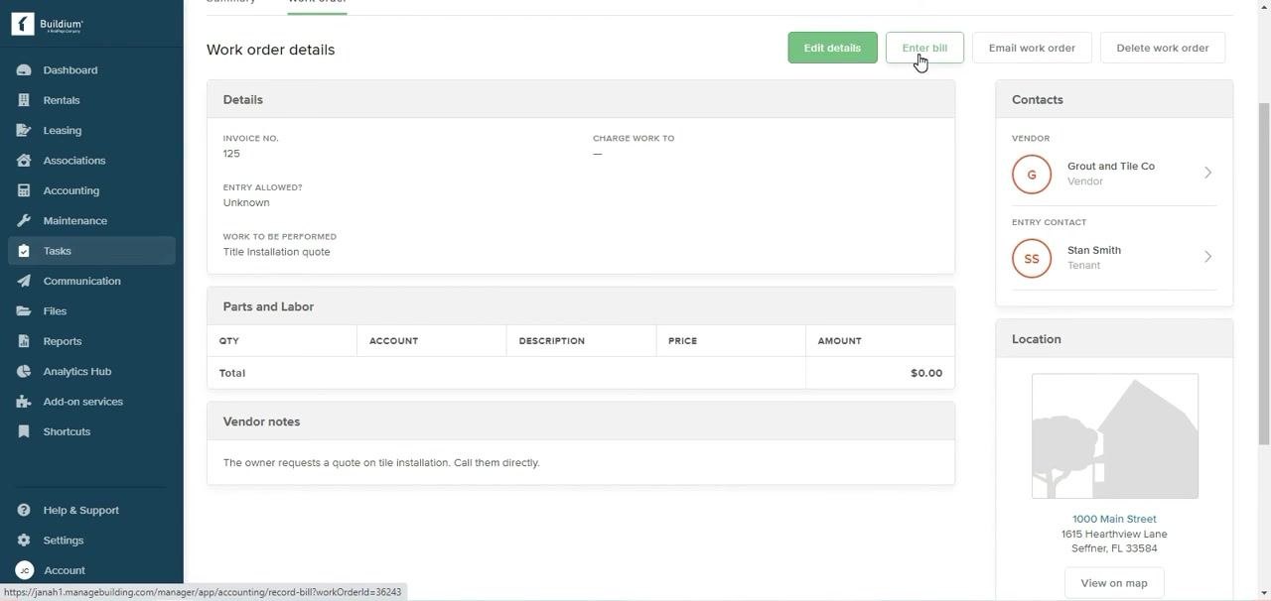Click the Settings gear icon
This screenshot has height=601, width=1271.
[24, 541]
